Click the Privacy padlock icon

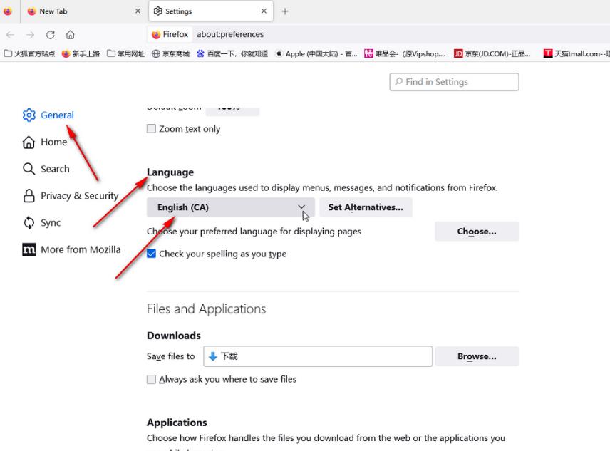point(29,195)
